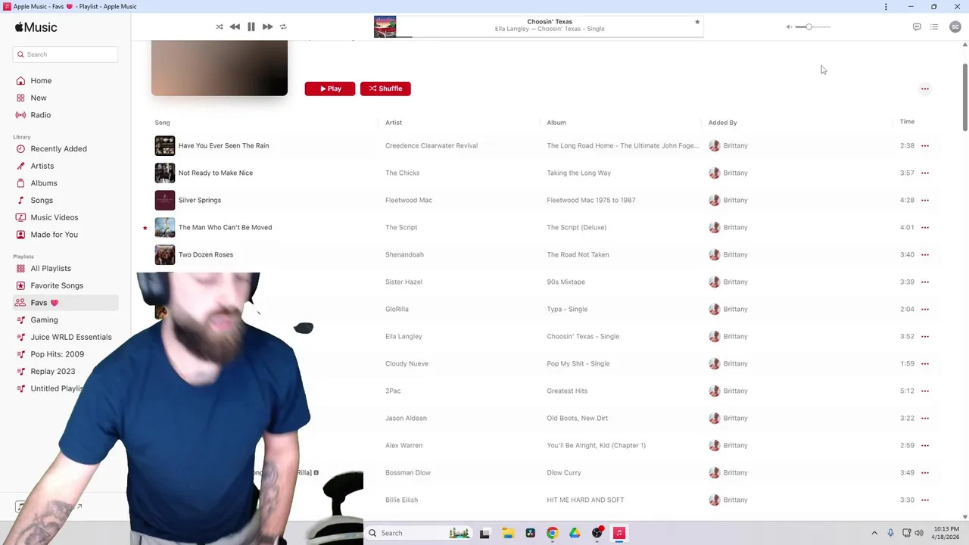
Task: Click the Silver Springs album artwork
Action: pyautogui.click(x=165, y=200)
